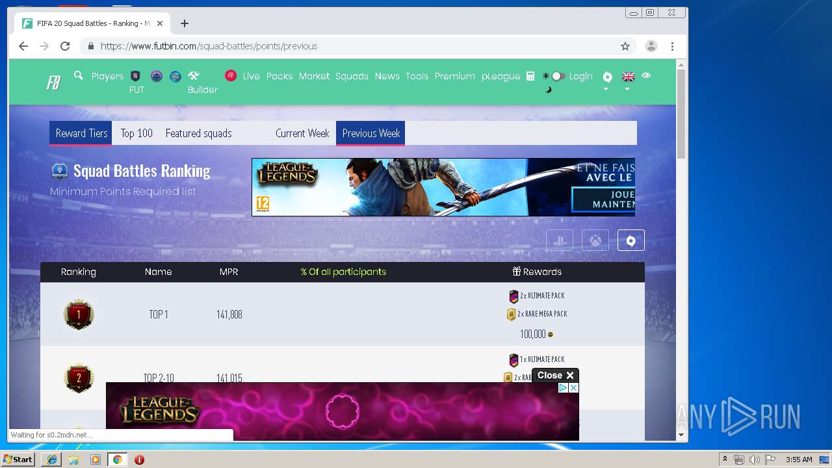Click the TOP 2-10 name cell

(159, 378)
